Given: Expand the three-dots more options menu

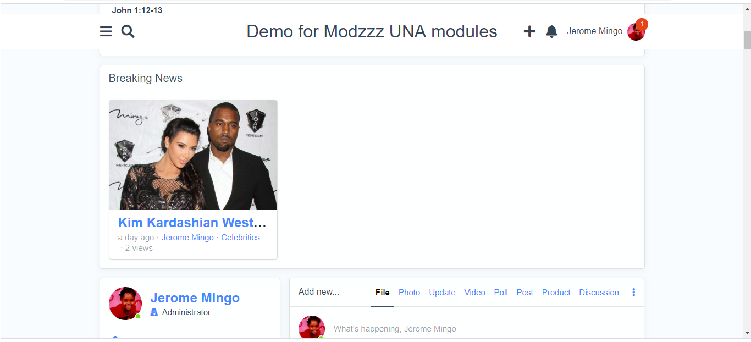Looking at the screenshot, I should (633, 293).
